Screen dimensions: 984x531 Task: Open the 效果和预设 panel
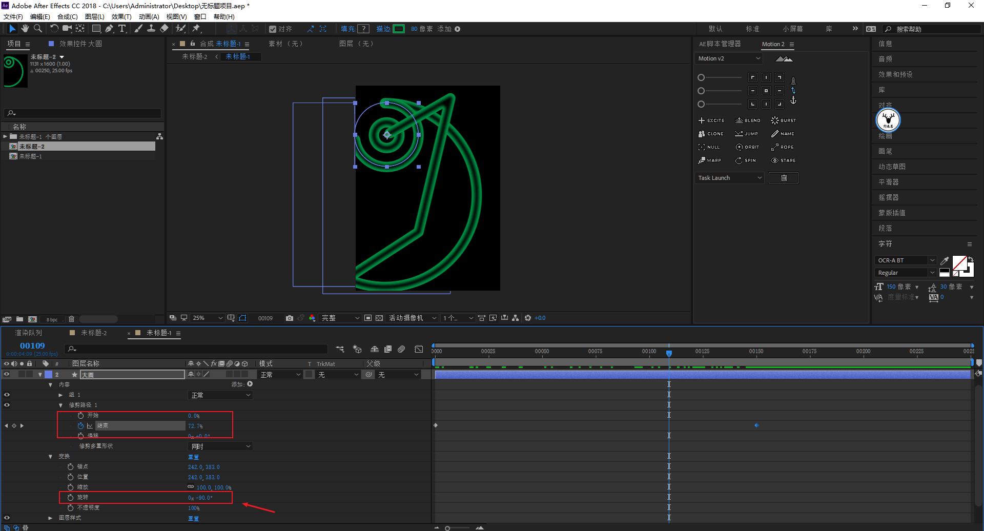click(895, 74)
